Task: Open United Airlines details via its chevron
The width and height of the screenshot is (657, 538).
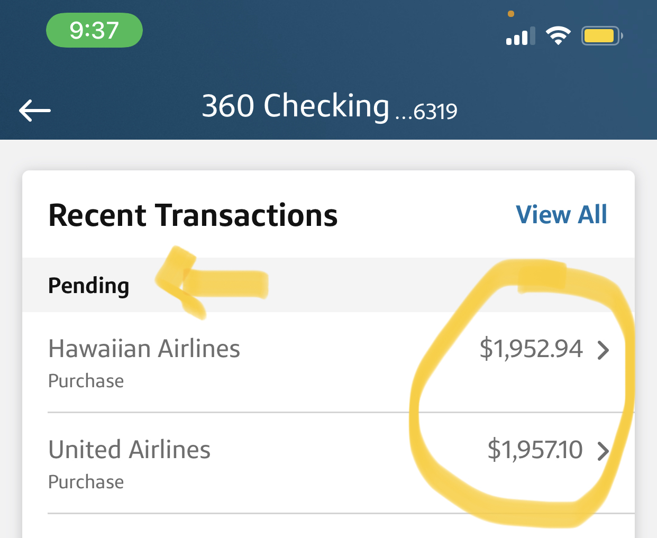Action: (x=603, y=451)
